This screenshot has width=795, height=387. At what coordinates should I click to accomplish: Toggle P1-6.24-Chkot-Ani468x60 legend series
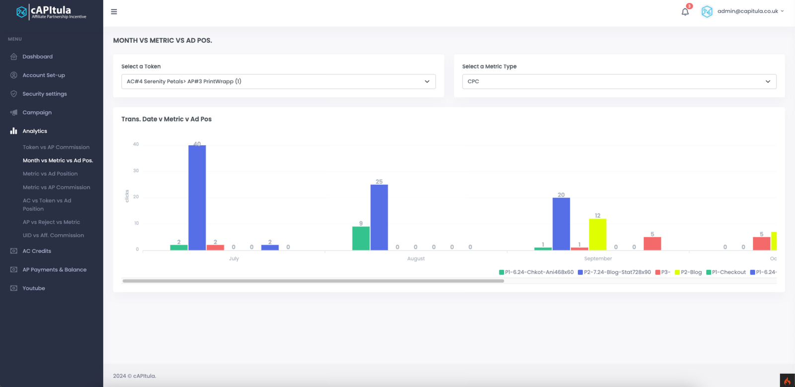coord(536,272)
